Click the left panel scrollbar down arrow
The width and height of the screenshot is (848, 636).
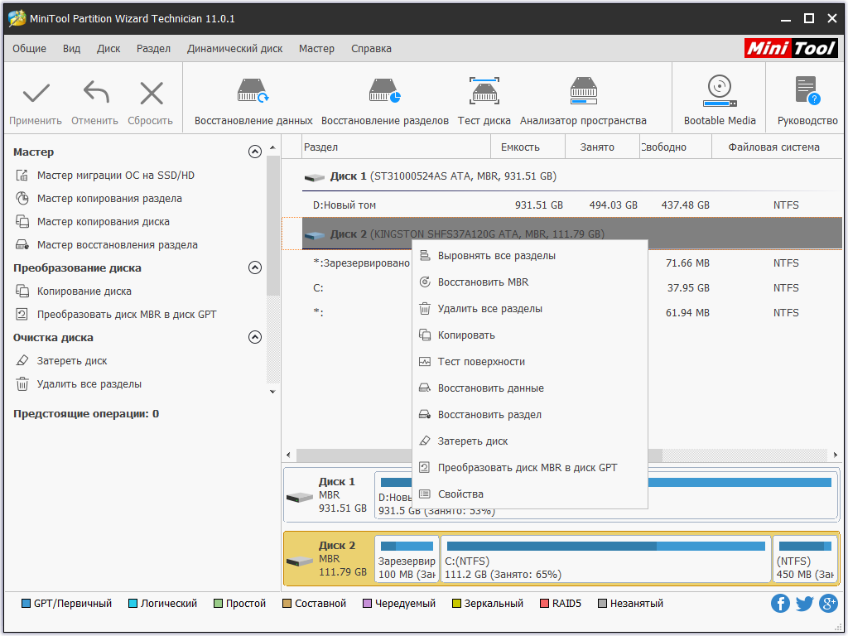[x=272, y=392]
